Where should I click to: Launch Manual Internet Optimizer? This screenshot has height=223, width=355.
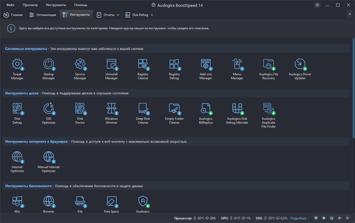49,162
